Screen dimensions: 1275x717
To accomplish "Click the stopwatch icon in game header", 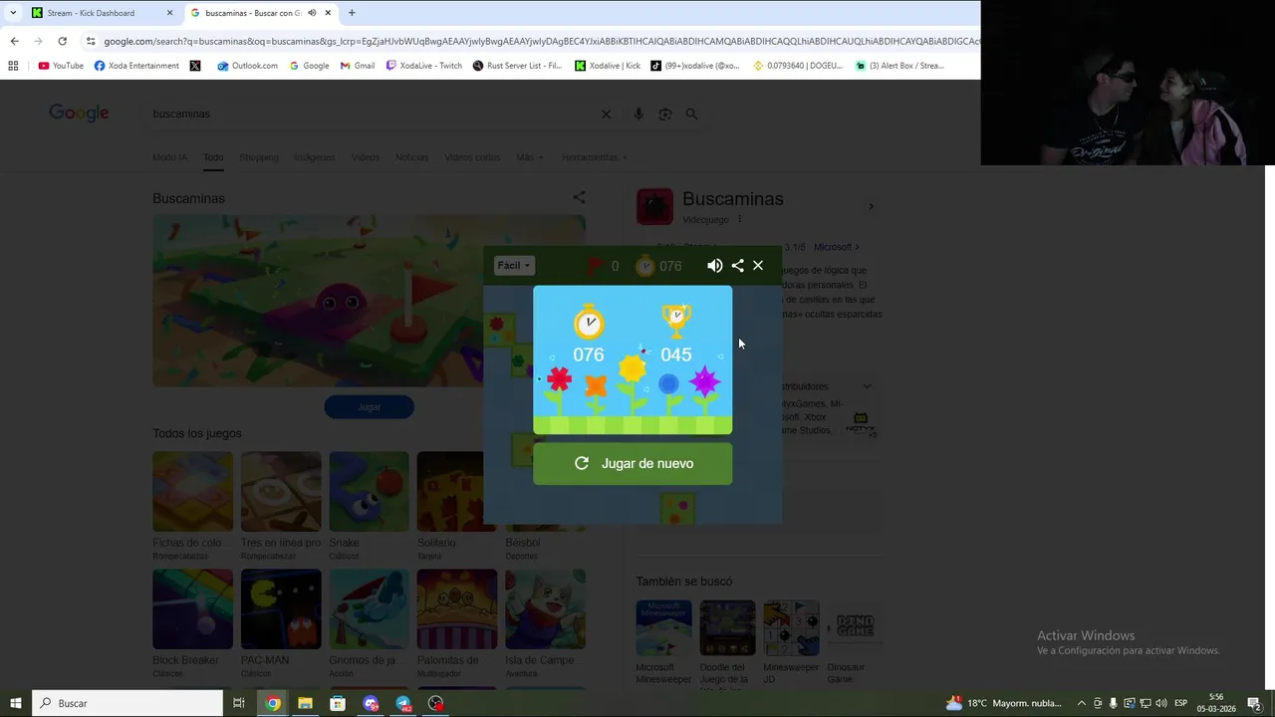I will coord(645,266).
